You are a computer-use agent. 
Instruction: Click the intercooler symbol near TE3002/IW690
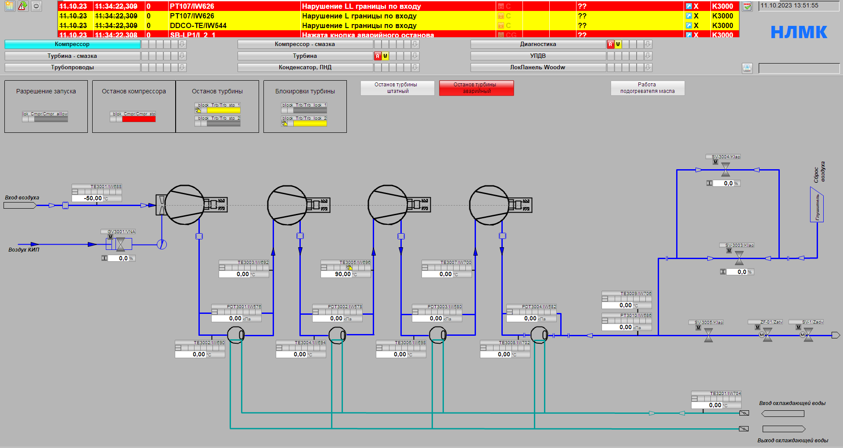pos(236,335)
